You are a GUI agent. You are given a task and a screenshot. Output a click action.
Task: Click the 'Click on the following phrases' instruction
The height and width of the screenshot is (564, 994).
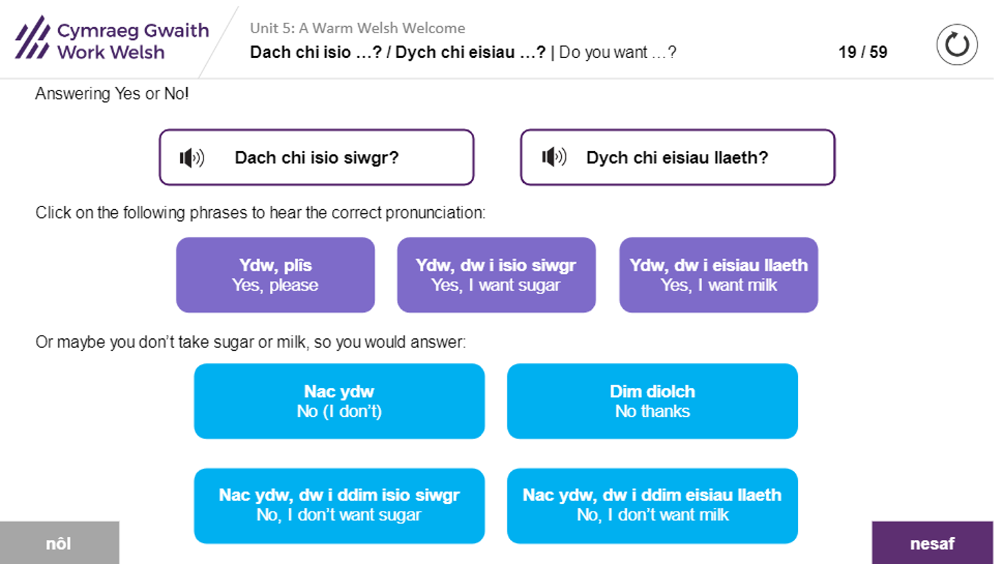coord(260,213)
